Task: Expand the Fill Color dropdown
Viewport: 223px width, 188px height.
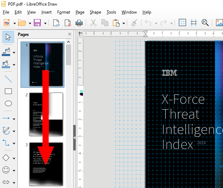Action: 14,65
